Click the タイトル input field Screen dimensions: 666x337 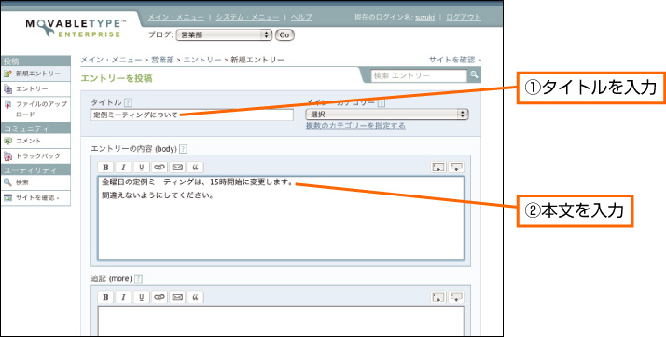(192, 115)
